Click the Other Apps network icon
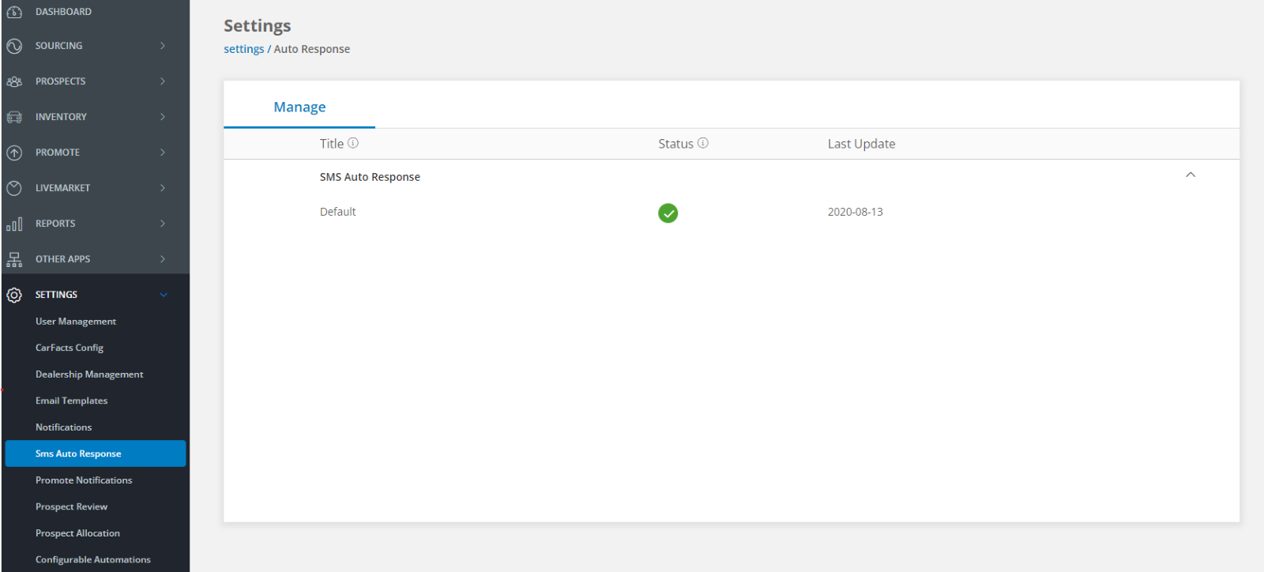 [x=14, y=259]
